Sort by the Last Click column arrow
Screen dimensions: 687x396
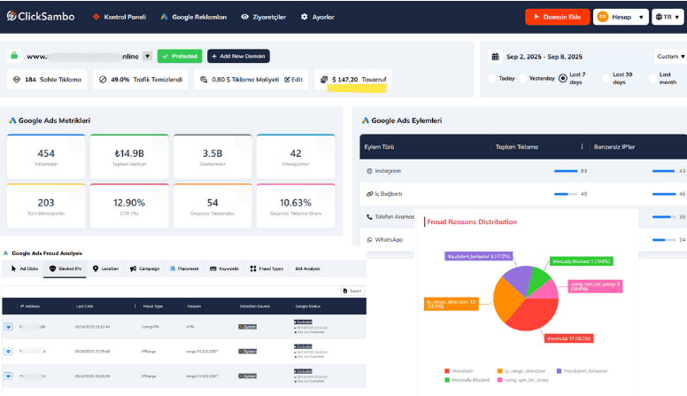click(135, 307)
